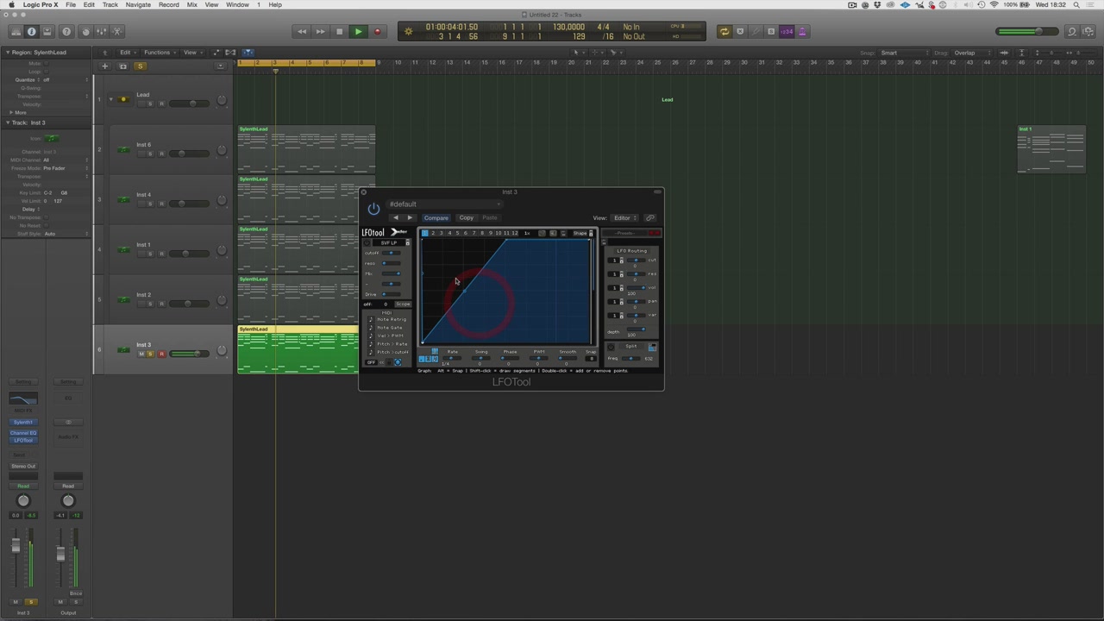Open the #default preset dropdown in LFOTool
The width and height of the screenshot is (1104, 621).
(444, 204)
